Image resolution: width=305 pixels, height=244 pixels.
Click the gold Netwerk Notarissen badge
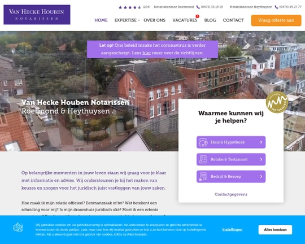(x=277, y=102)
